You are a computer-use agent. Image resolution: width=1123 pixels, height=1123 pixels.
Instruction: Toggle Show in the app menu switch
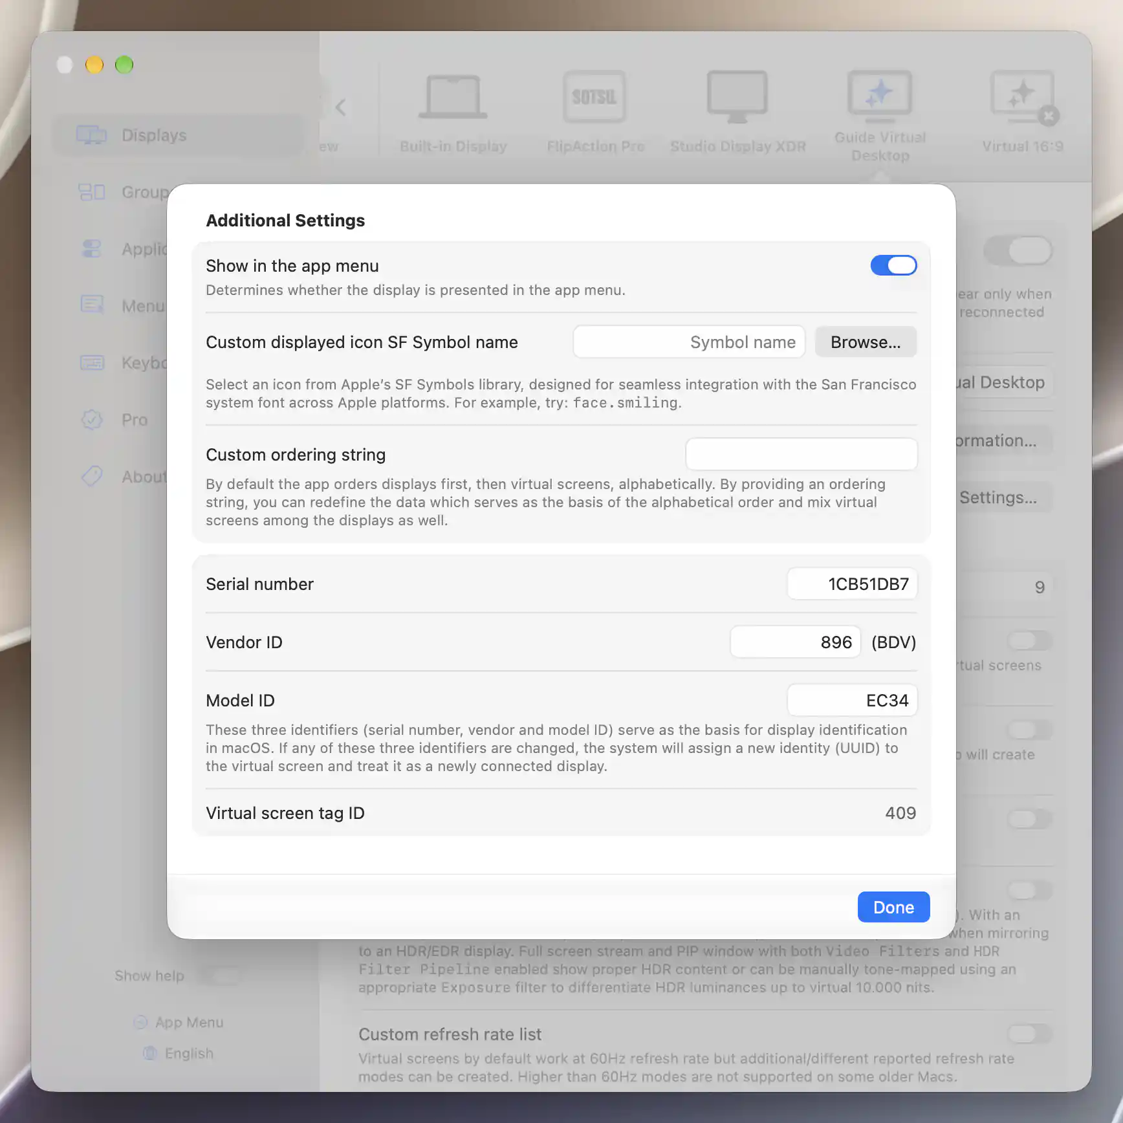coord(893,265)
